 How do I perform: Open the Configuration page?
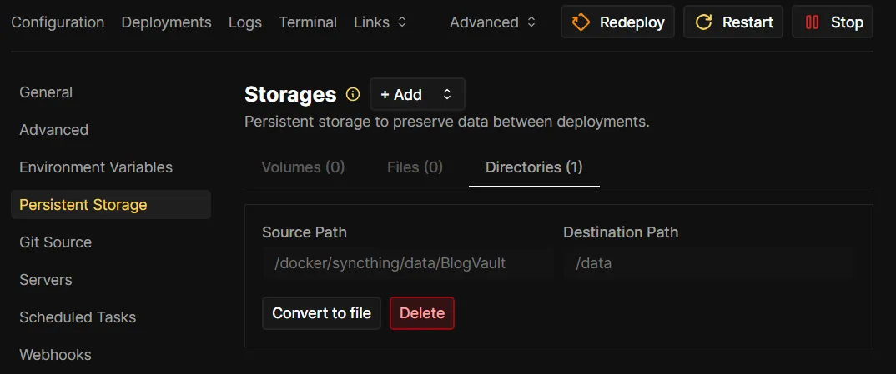[58, 22]
